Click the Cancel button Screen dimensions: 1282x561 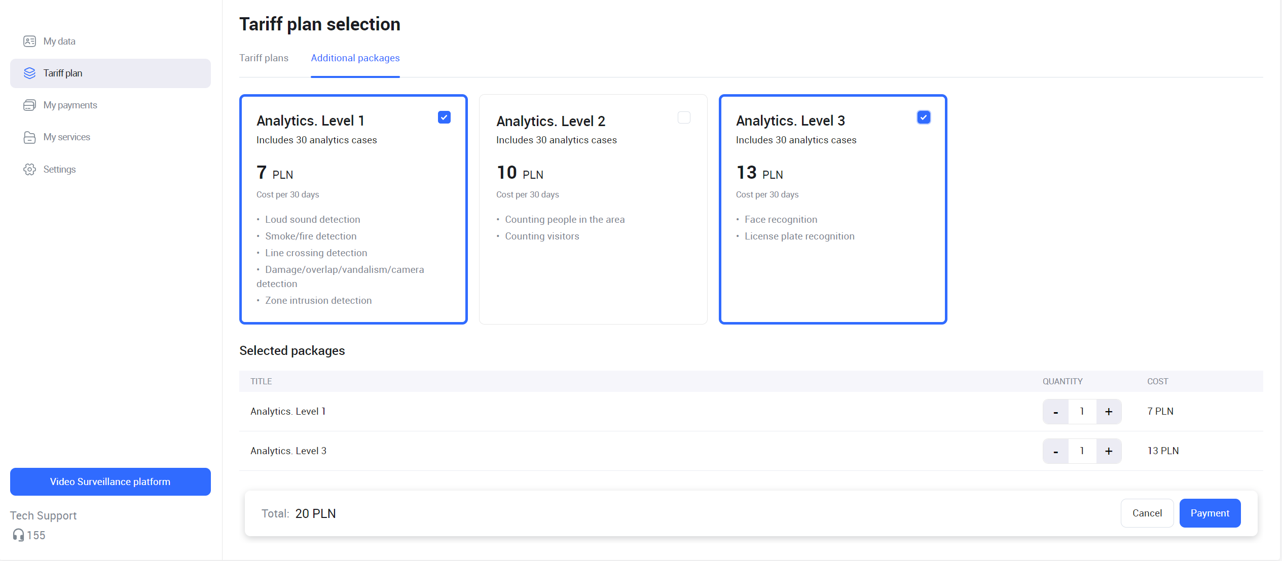point(1147,513)
